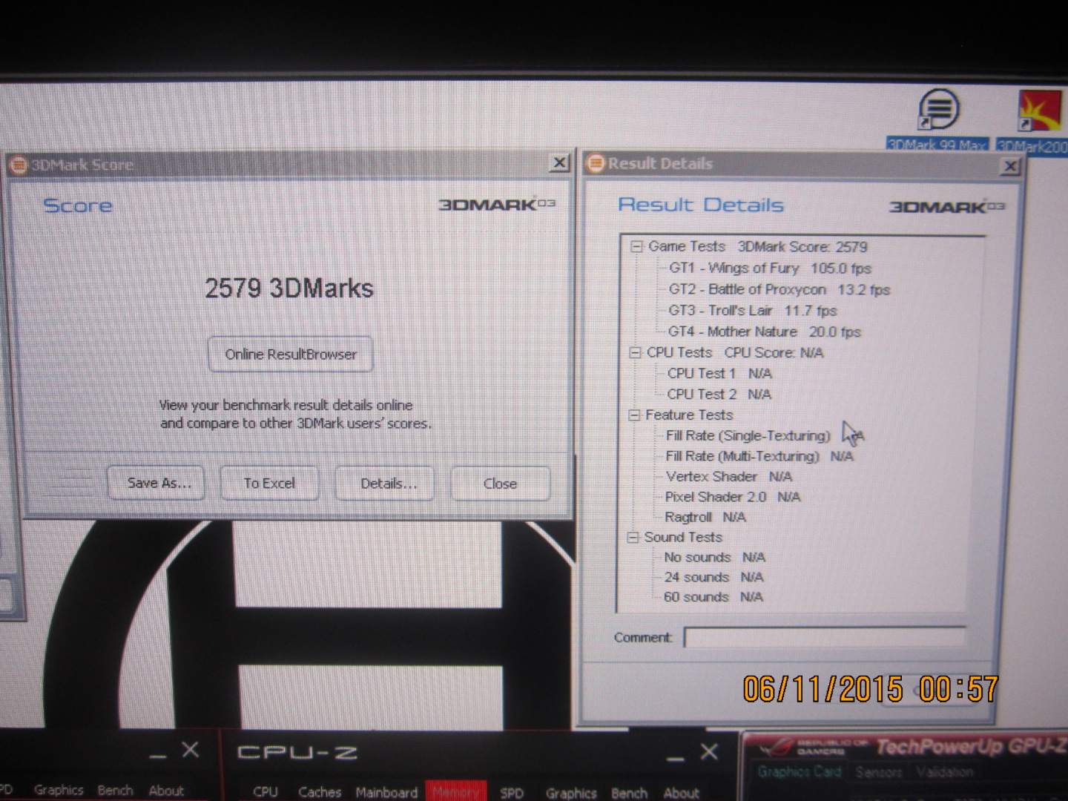Click the Details... button

point(386,484)
